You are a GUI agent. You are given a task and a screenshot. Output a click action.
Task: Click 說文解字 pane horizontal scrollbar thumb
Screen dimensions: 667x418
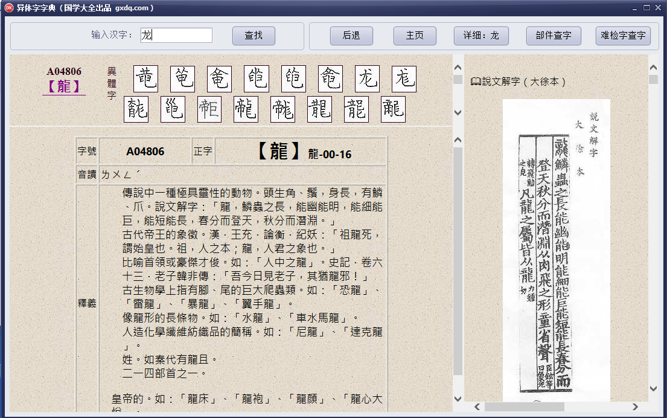pyautogui.click(x=525, y=407)
